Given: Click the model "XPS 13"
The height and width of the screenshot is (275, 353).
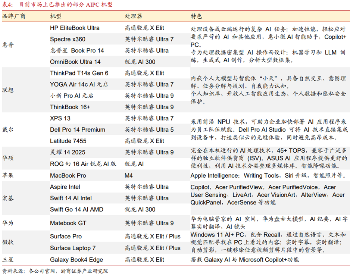Looking at the screenshot, I should tap(60, 118).
